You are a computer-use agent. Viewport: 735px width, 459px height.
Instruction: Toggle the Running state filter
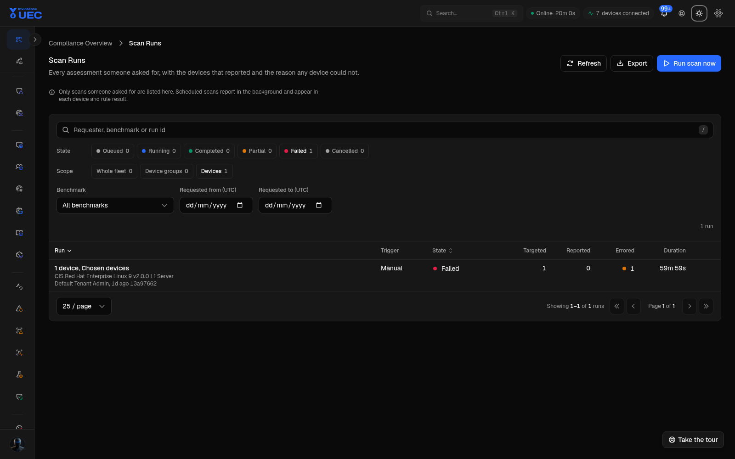point(158,151)
